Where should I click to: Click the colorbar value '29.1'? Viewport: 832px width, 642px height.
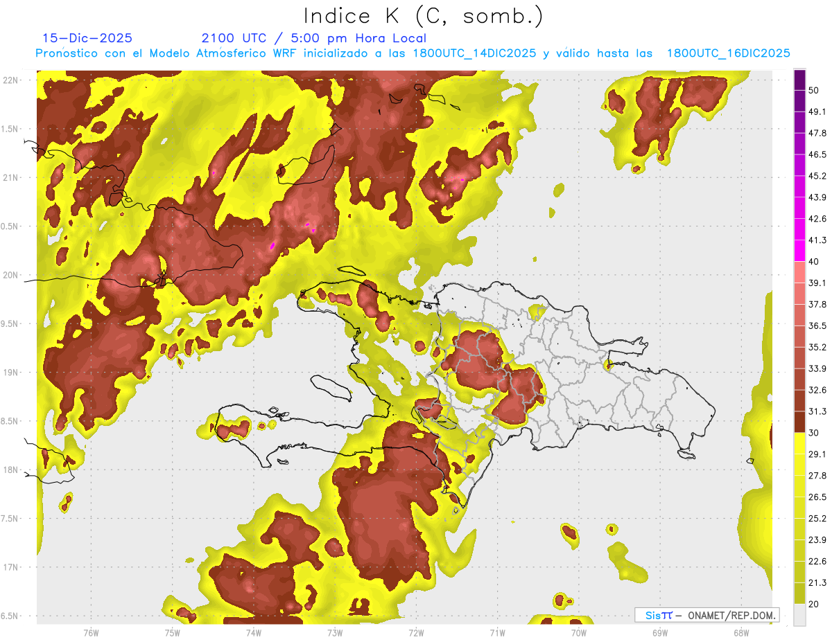817,454
